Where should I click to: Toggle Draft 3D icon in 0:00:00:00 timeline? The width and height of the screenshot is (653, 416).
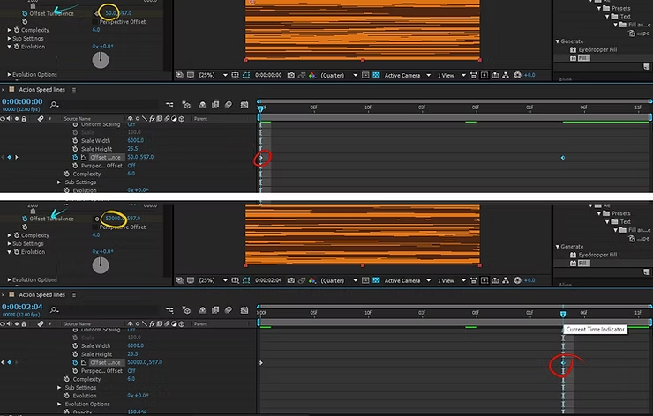point(185,105)
